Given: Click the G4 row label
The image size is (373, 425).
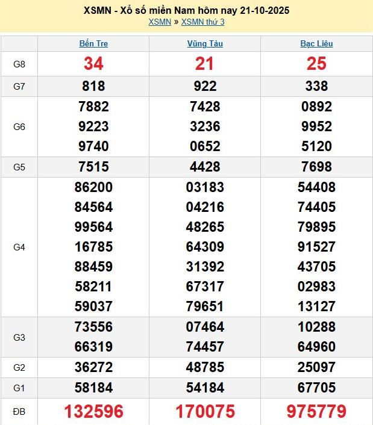Looking at the screenshot, I should pos(19,247).
